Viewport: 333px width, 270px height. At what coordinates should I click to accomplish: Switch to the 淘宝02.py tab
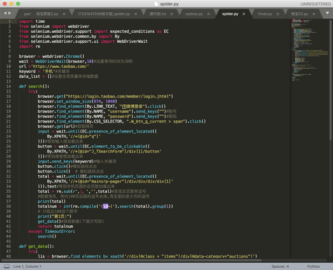point(300,14)
